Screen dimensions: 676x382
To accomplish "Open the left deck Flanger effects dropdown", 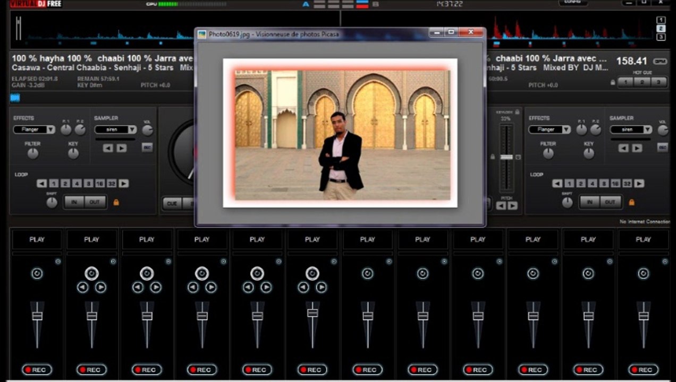I will (34, 129).
